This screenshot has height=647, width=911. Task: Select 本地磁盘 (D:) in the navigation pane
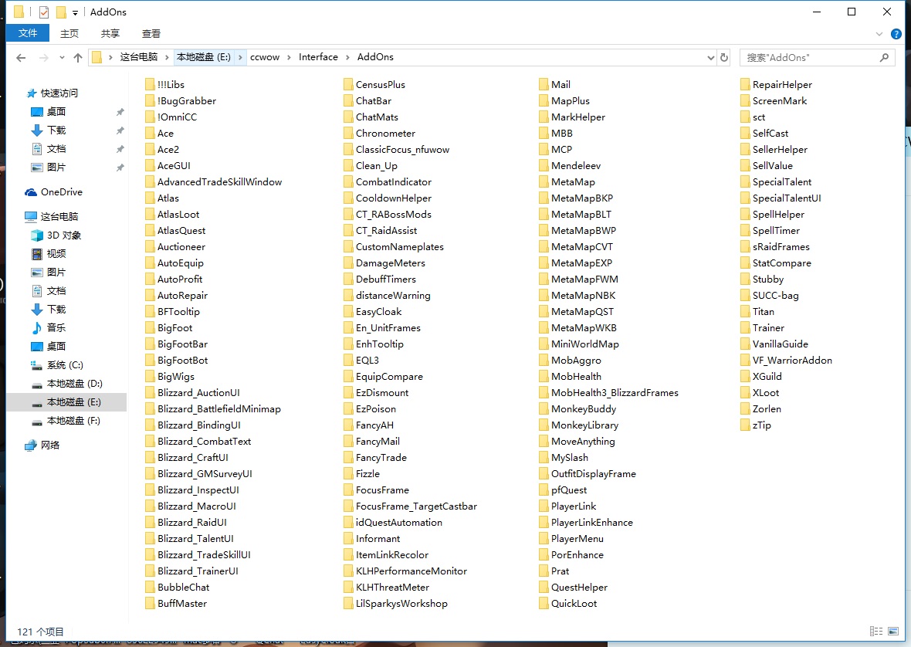(x=74, y=384)
